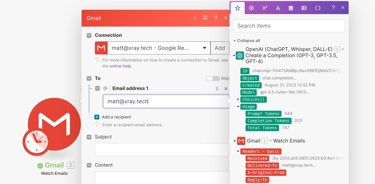Open the starred items tab
This screenshot has width=375, height=184.
pos(238,8)
